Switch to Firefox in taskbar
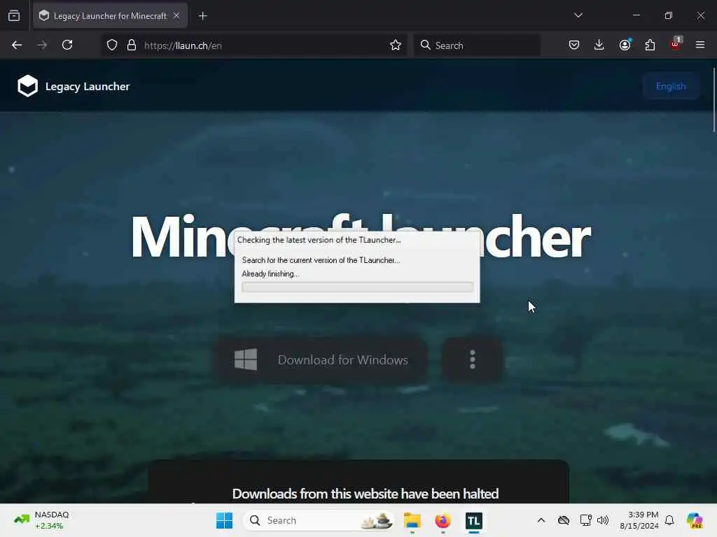The height and width of the screenshot is (537, 717). pyautogui.click(x=443, y=520)
